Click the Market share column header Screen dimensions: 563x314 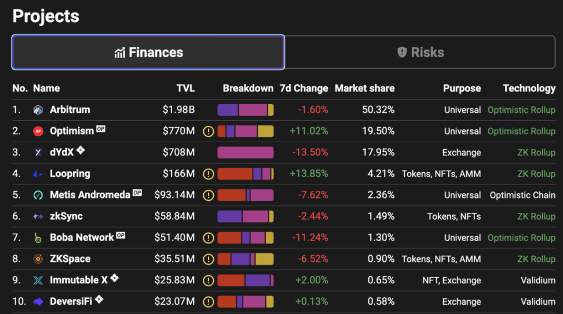click(x=364, y=88)
